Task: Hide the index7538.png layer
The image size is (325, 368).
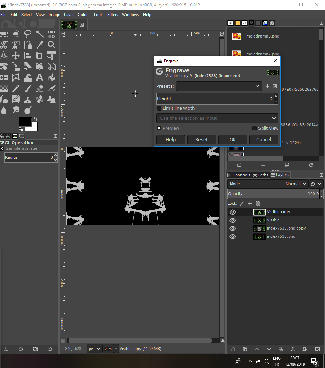Action: (x=233, y=237)
